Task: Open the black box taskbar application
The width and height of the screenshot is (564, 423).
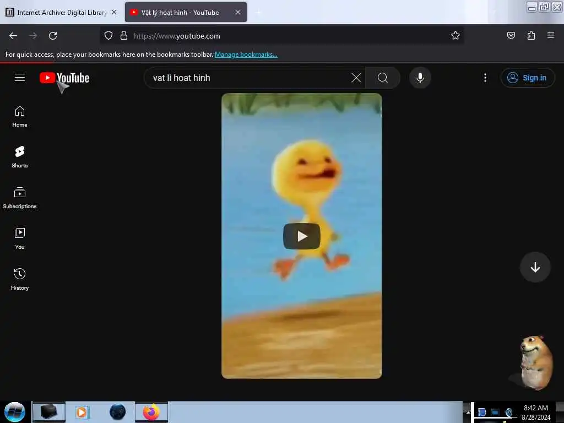Action: (49, 412)
